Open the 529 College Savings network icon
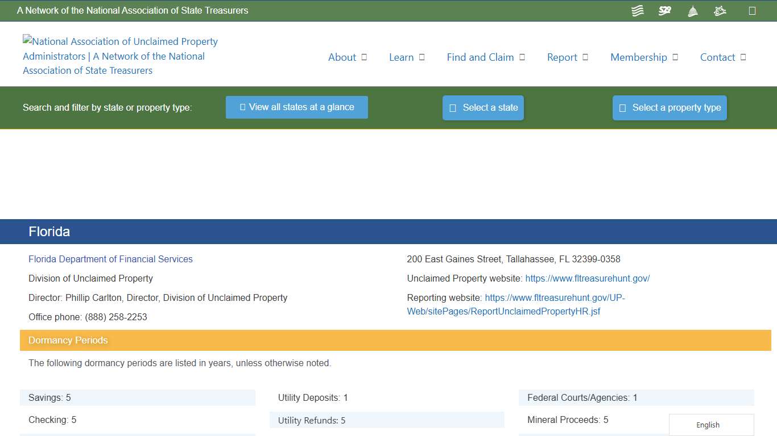Viewport: 777px width, 436px height. 664,10
